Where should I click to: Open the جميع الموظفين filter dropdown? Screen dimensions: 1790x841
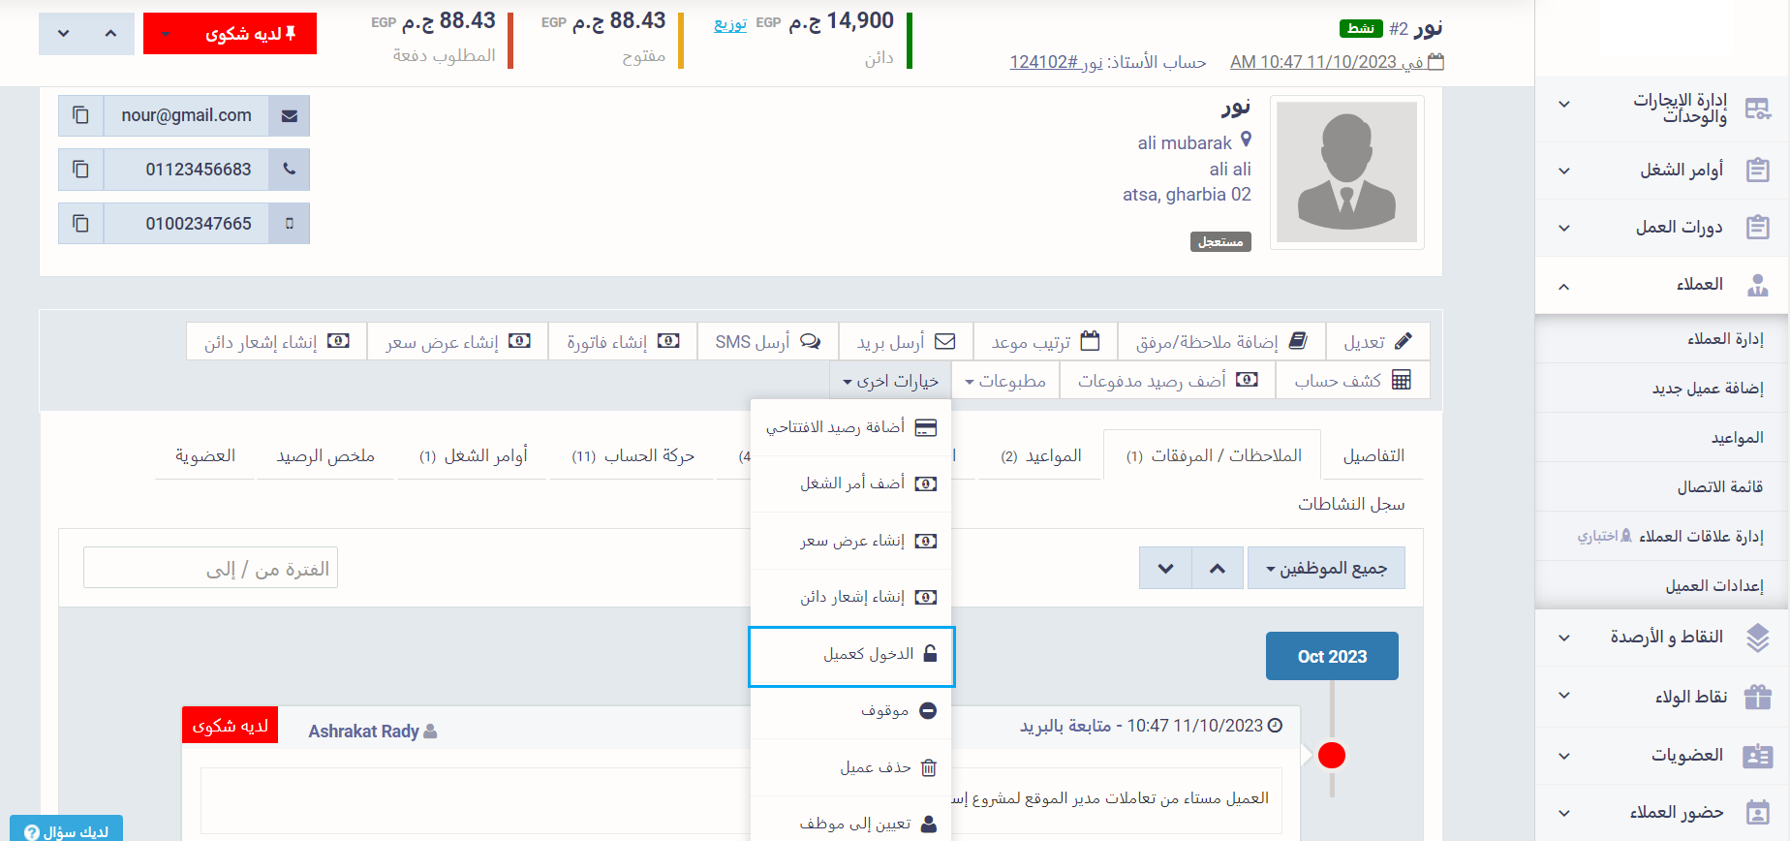(x=1326, y=568)
